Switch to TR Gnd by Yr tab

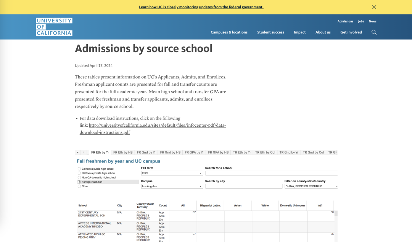[x=289, y=152]
